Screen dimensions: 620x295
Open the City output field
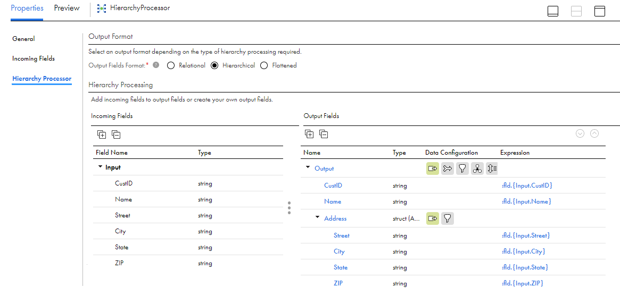click(x=339, y=251)
